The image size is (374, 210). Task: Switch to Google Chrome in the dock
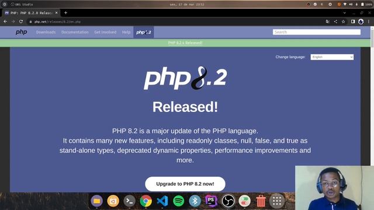[146, 201]
